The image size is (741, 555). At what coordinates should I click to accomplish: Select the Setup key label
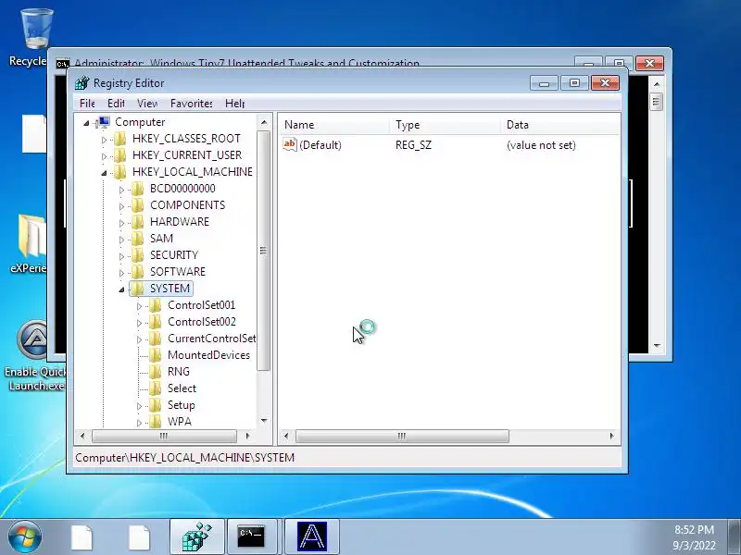coord(181,405)
